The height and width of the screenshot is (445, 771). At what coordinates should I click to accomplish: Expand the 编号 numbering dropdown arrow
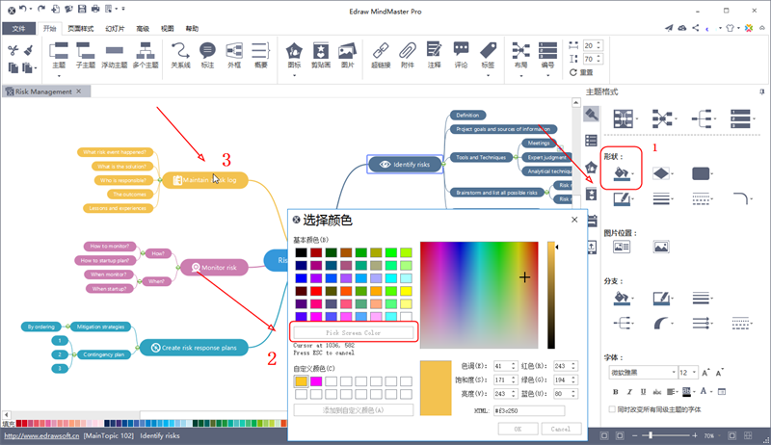pyautogui.click(x=547, y=76)
